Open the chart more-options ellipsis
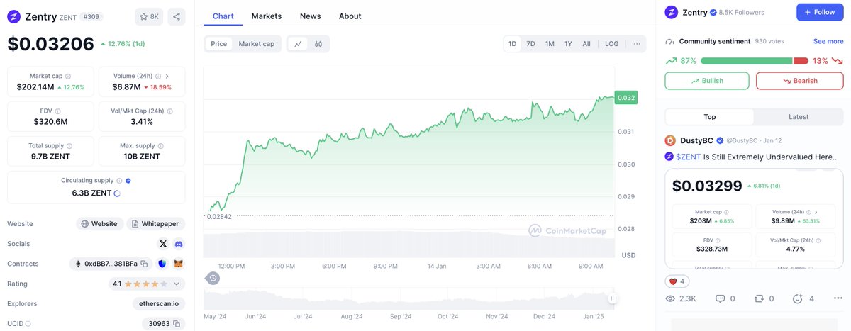Screen dimensions: 851x331 637,44
